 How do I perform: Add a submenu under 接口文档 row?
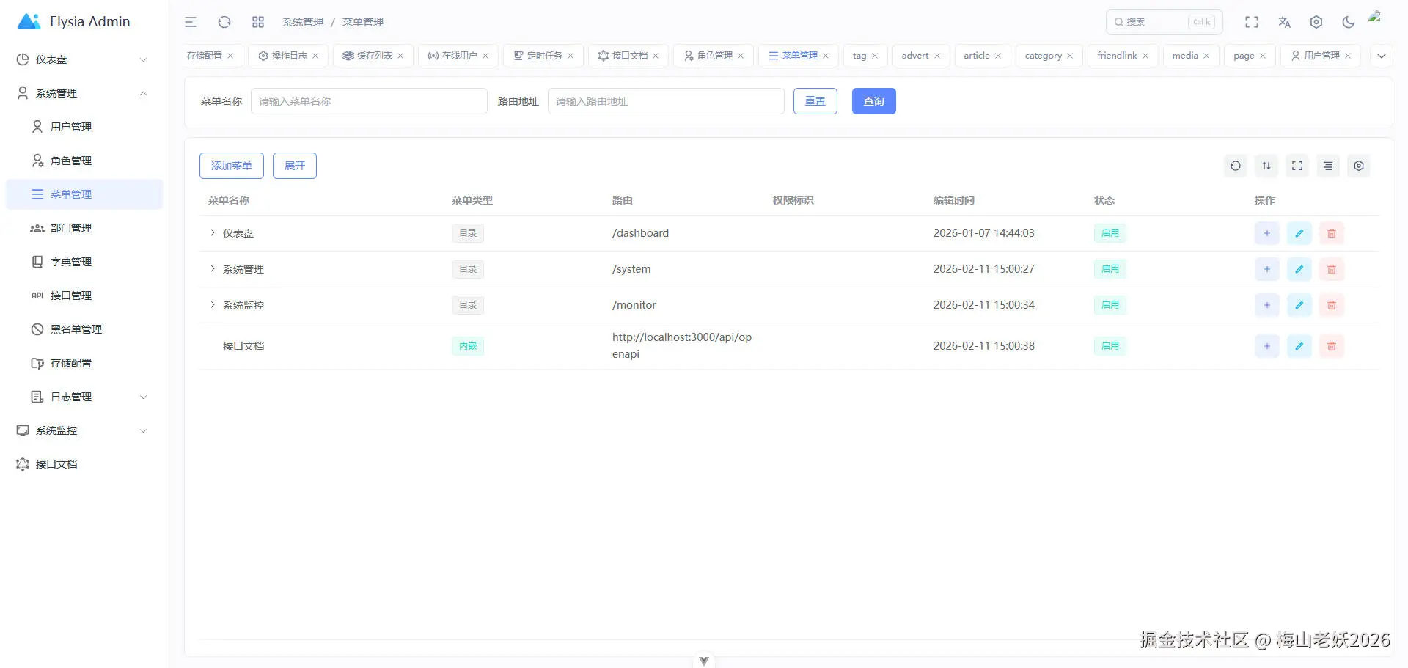pyautogui.click(x=1267, y=346)
